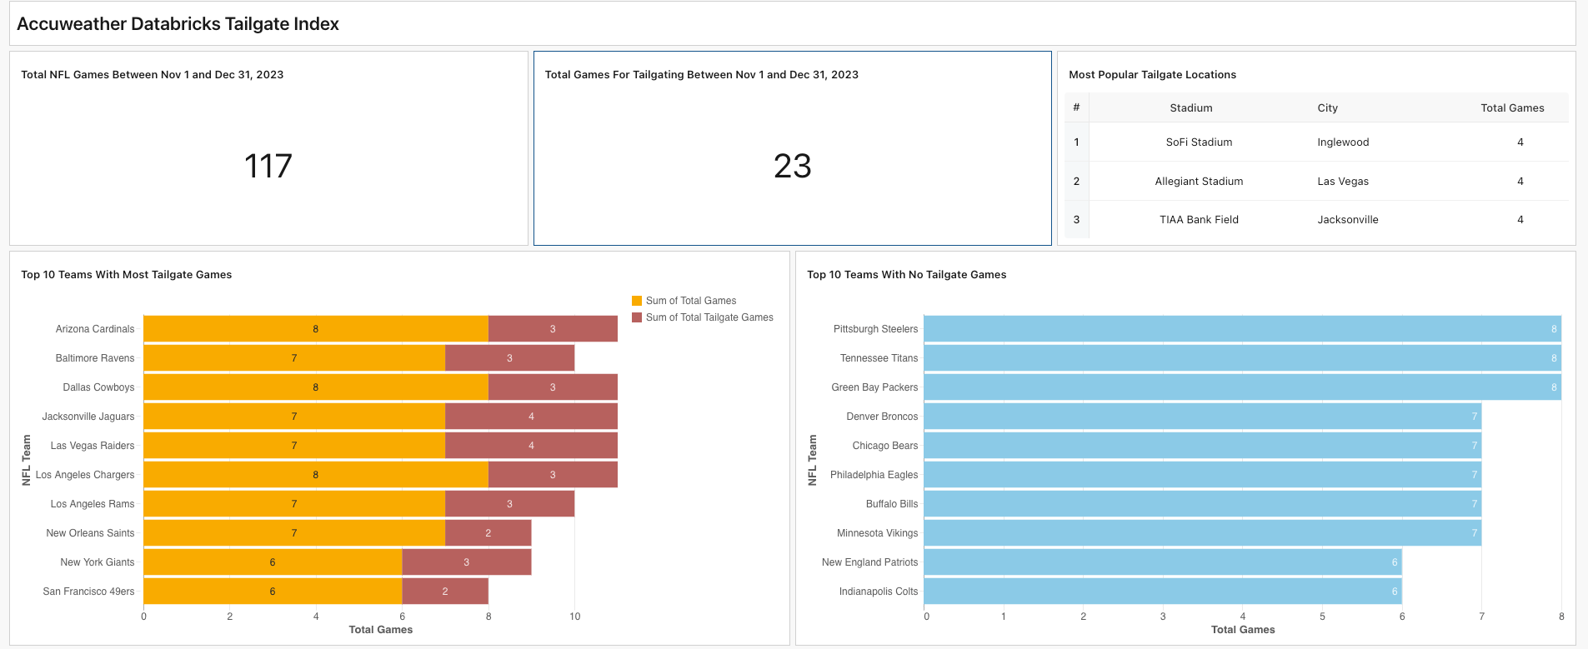Image resolution: width=1588 pixels, height=649 pixels.
Task: Click the Los Angeles Chargers axis label
Action: pos(85,475)
